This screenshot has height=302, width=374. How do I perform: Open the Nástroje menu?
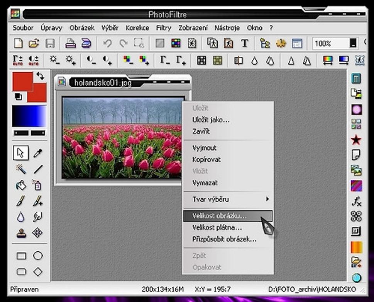pos(227,28)
